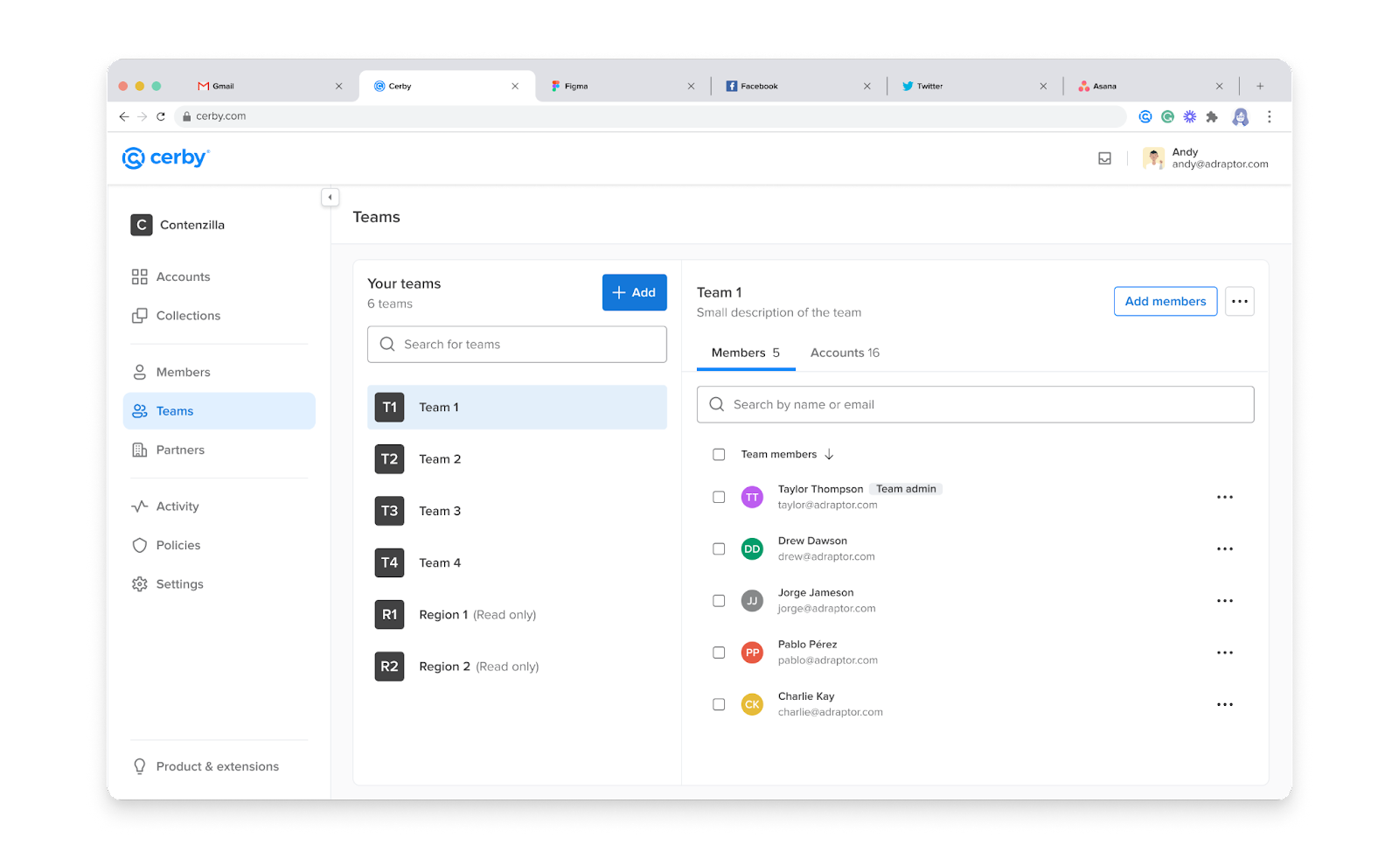Click Search for teams field
1399x859 pixels.
517,345
